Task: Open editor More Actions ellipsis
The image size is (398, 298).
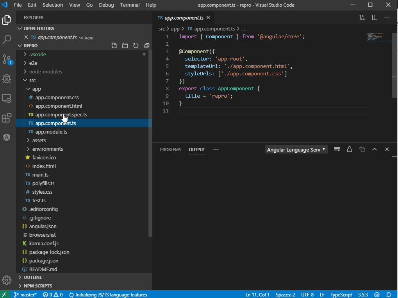Action: coord(387,17)
